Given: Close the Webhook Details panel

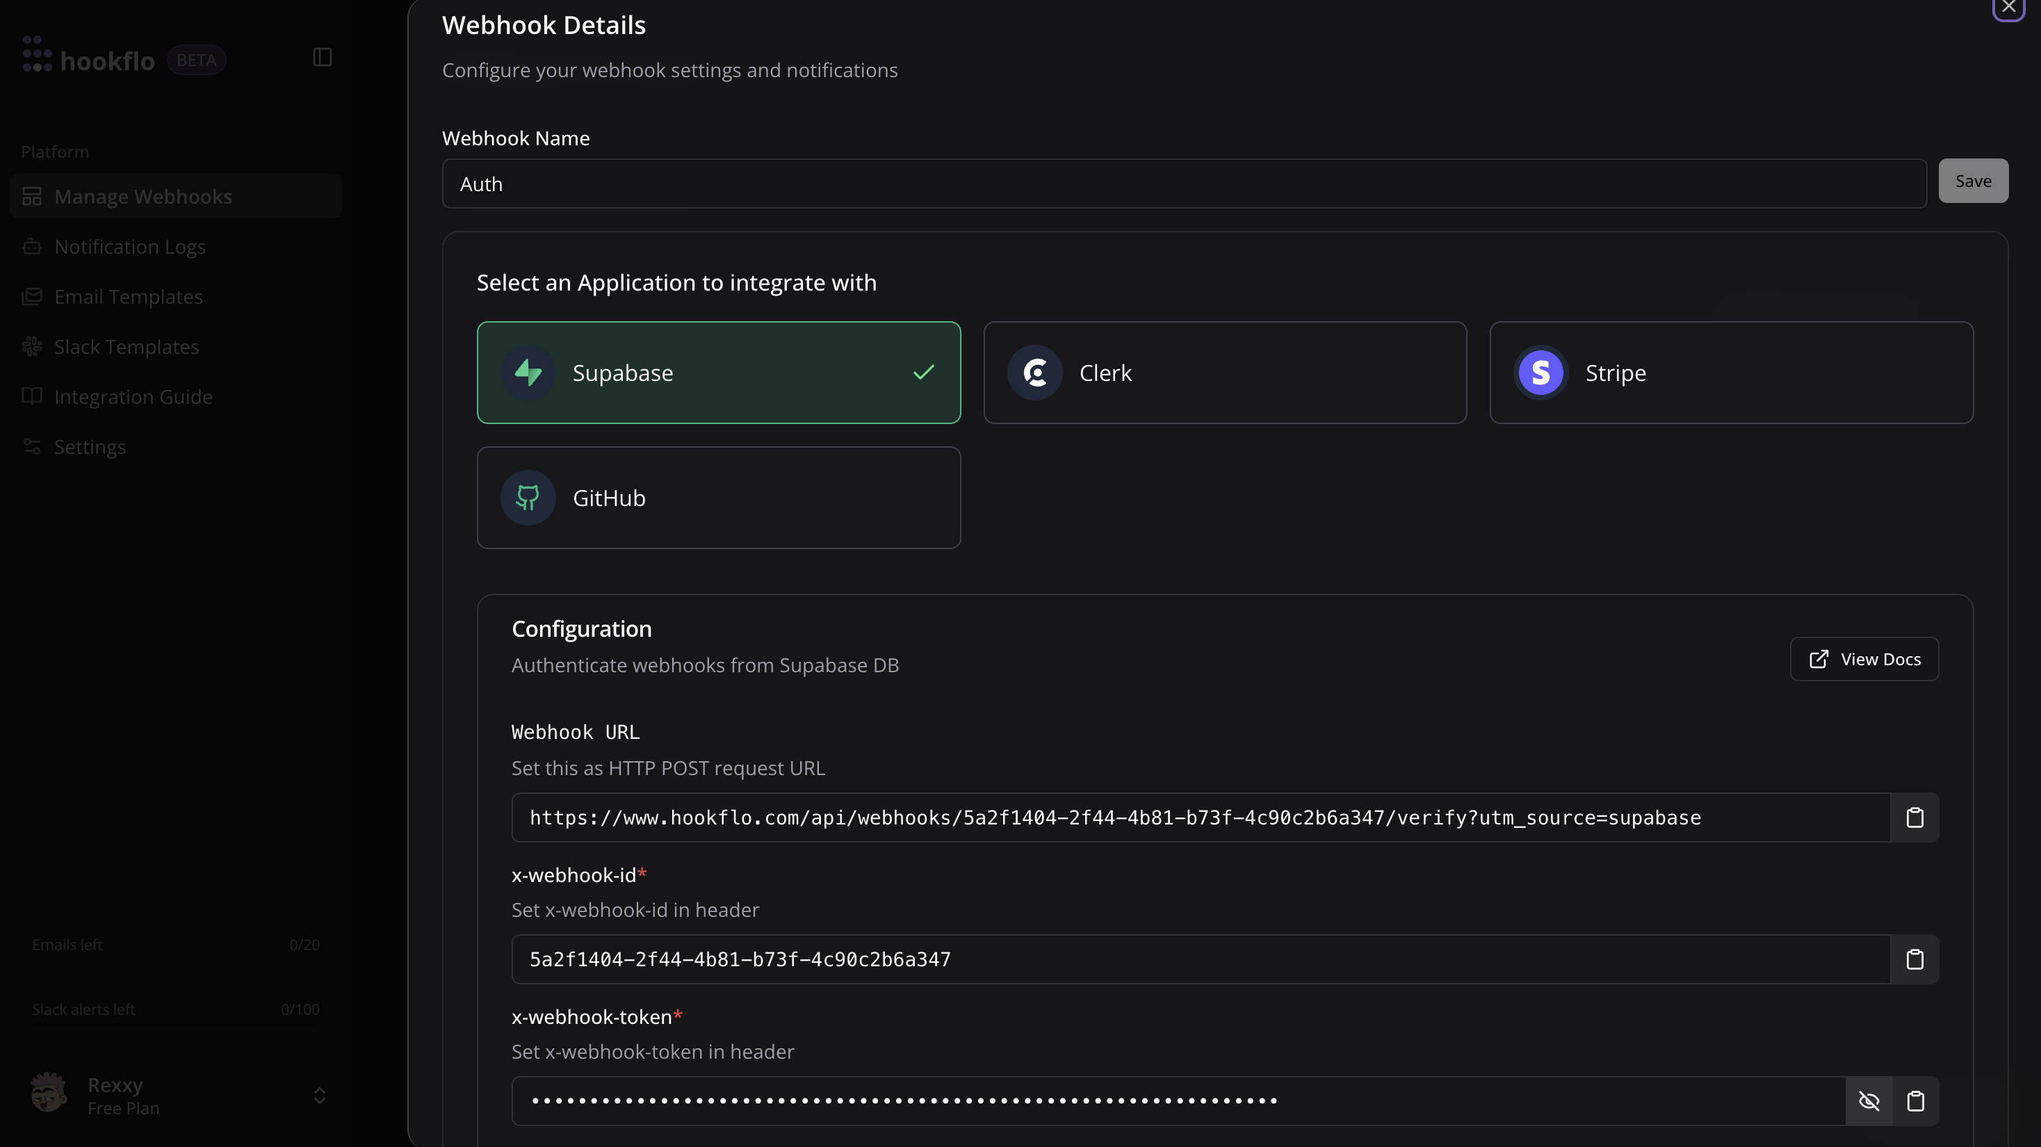Looking at the screenshot, I should click(2008, 8).
